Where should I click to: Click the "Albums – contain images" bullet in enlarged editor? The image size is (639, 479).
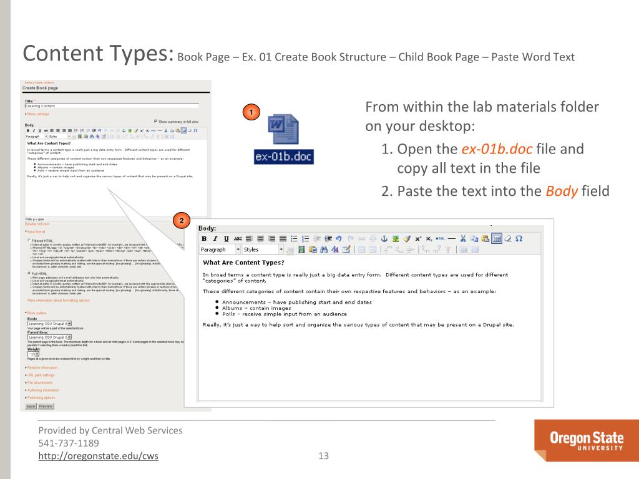click(256, 308)
